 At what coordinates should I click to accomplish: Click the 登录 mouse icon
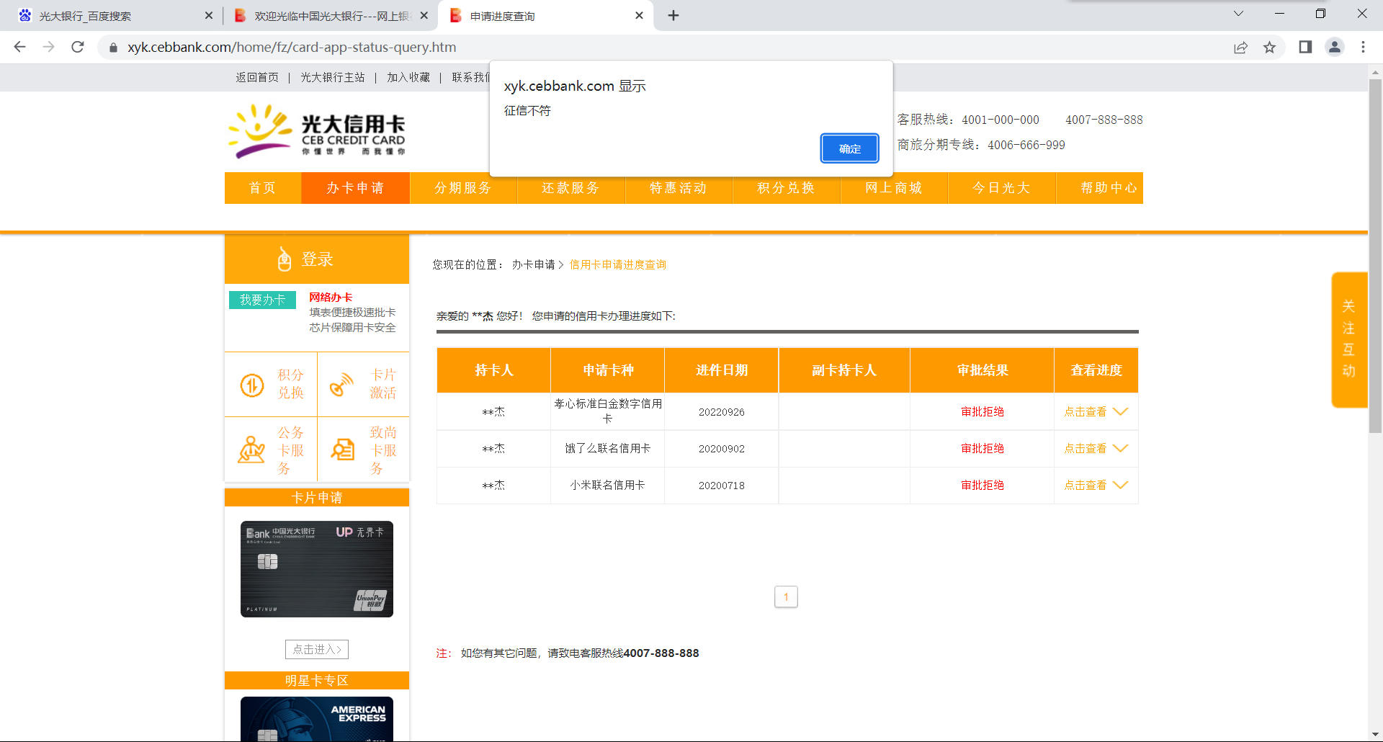coord(285,259)
